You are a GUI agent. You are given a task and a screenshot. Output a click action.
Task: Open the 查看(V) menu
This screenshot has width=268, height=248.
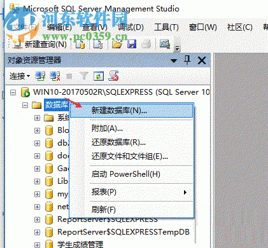point(95,27)
